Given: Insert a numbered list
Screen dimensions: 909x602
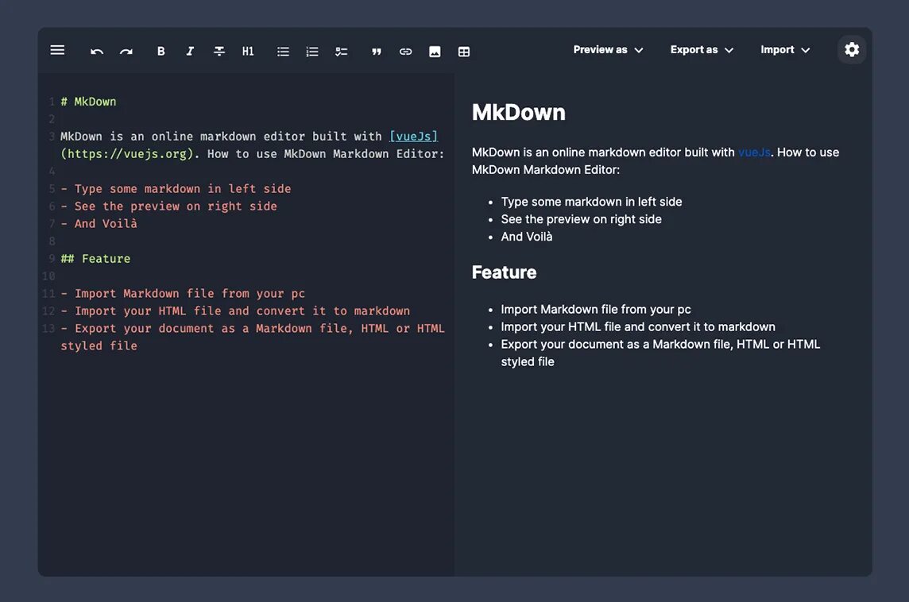Looking at the screenshot, I should click(312, 52).
